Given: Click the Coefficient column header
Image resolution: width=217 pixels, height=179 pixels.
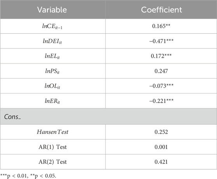Looking at the screenshot, I should point(161,10).
